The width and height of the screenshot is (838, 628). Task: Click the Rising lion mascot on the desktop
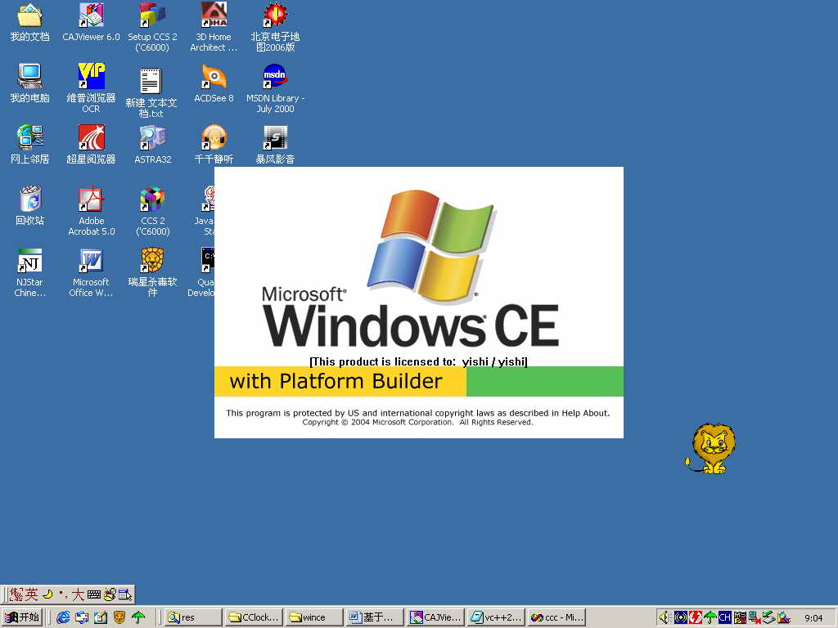coord(711,449)
